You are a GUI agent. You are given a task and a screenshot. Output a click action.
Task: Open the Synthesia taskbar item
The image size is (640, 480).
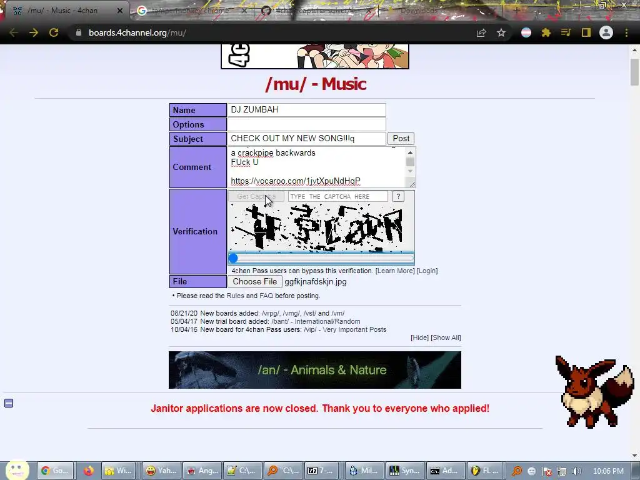(404, 471)
